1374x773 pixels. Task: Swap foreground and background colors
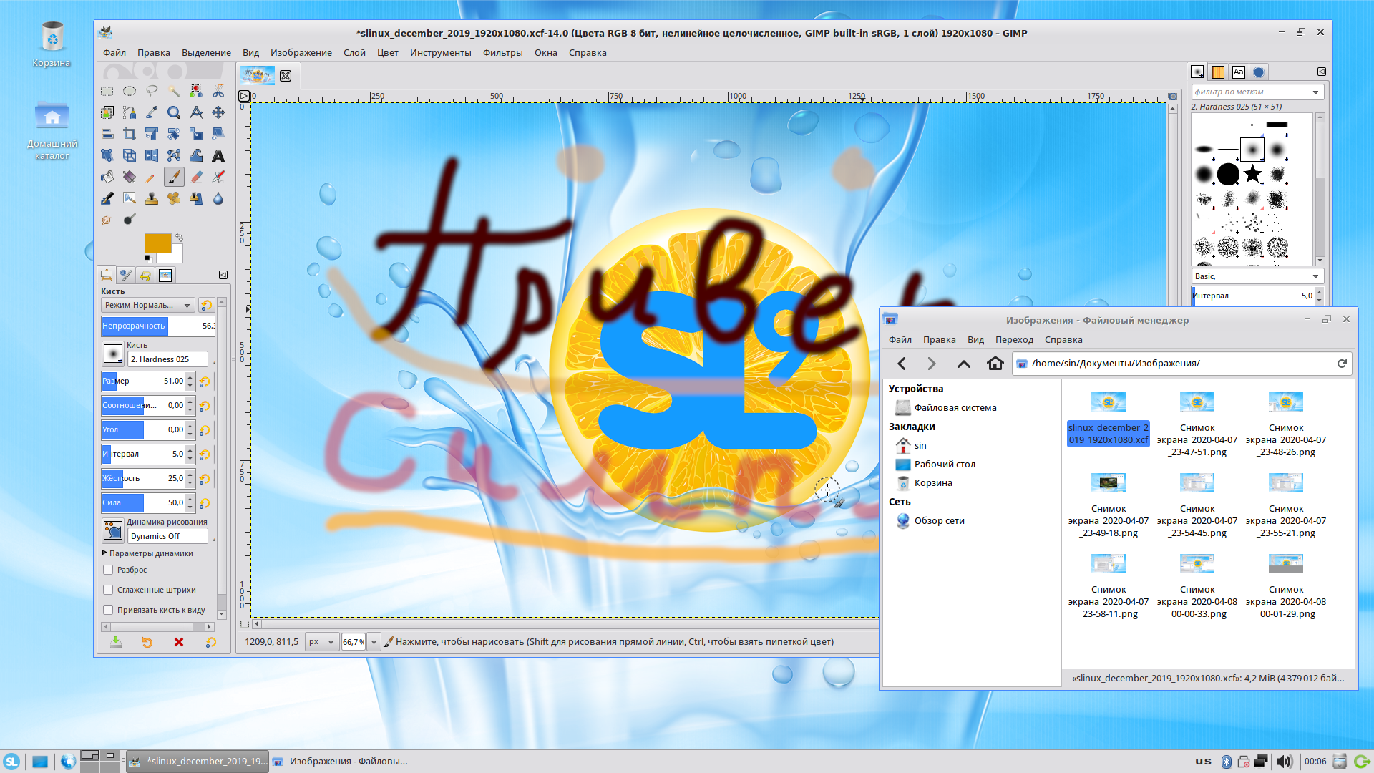[x=179, y=238]
